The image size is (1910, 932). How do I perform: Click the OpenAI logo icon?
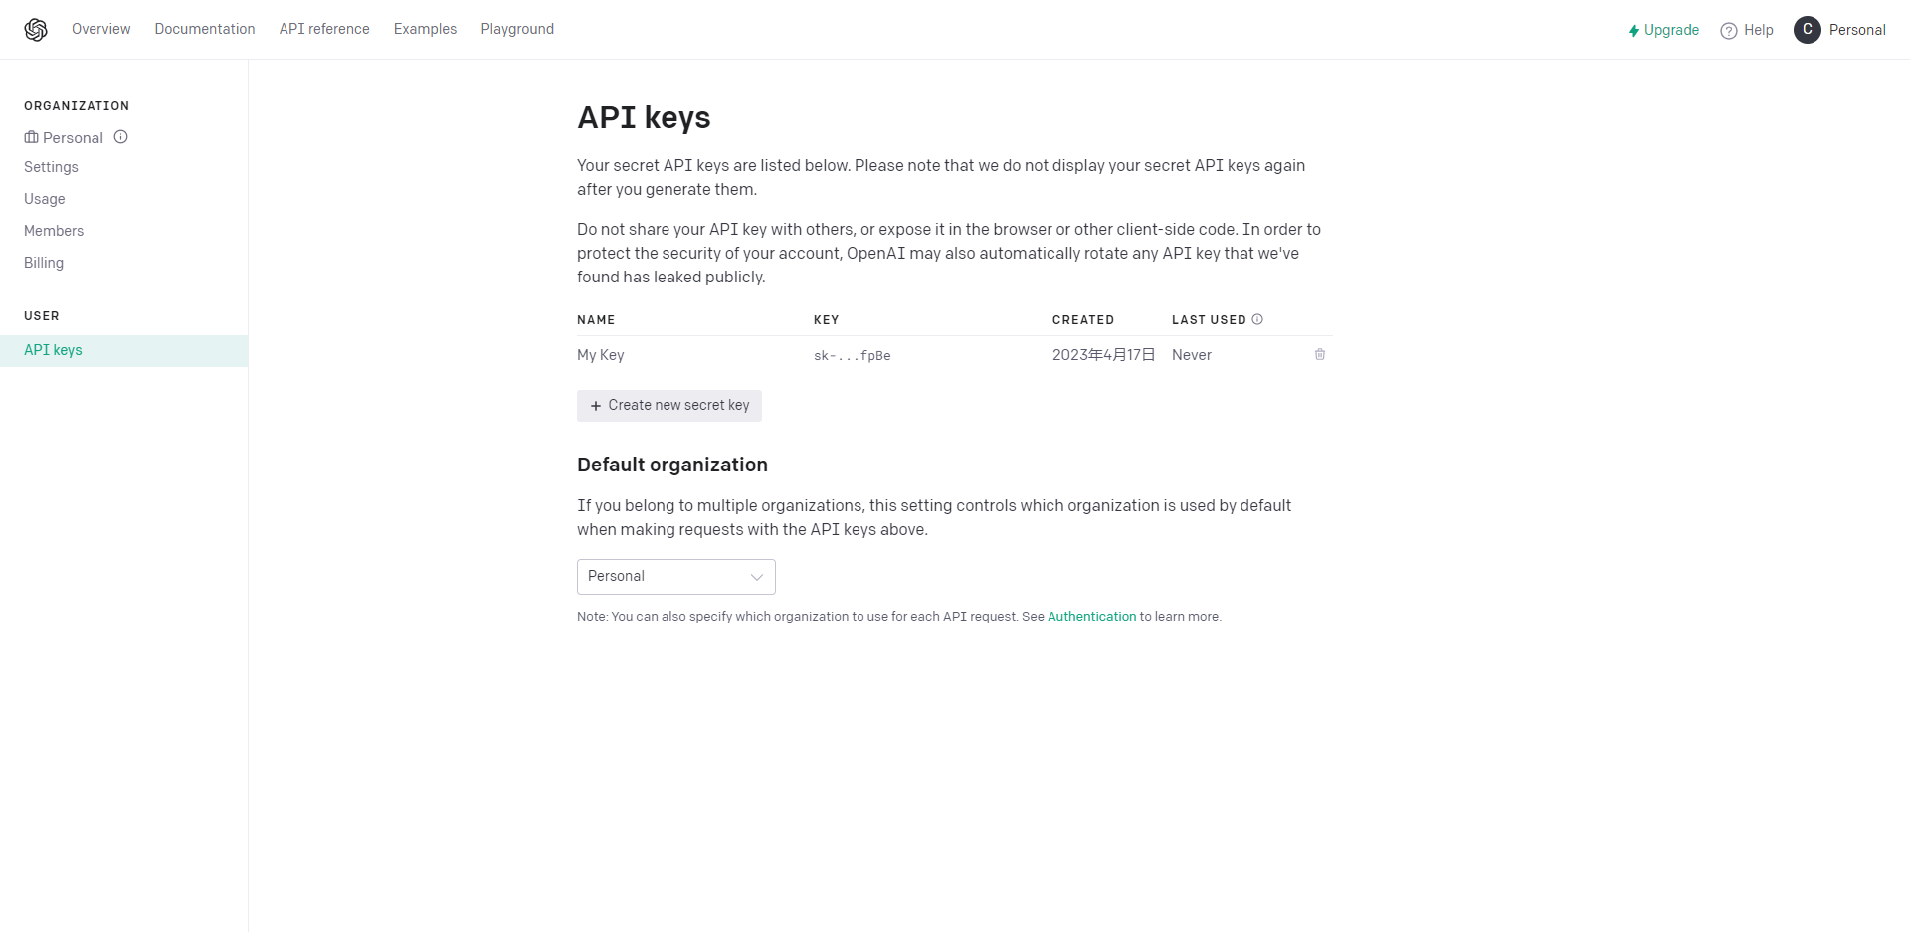tap(36, 30)
